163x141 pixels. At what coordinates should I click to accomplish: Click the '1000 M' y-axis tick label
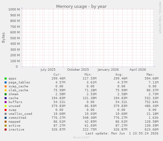point(14,9)
